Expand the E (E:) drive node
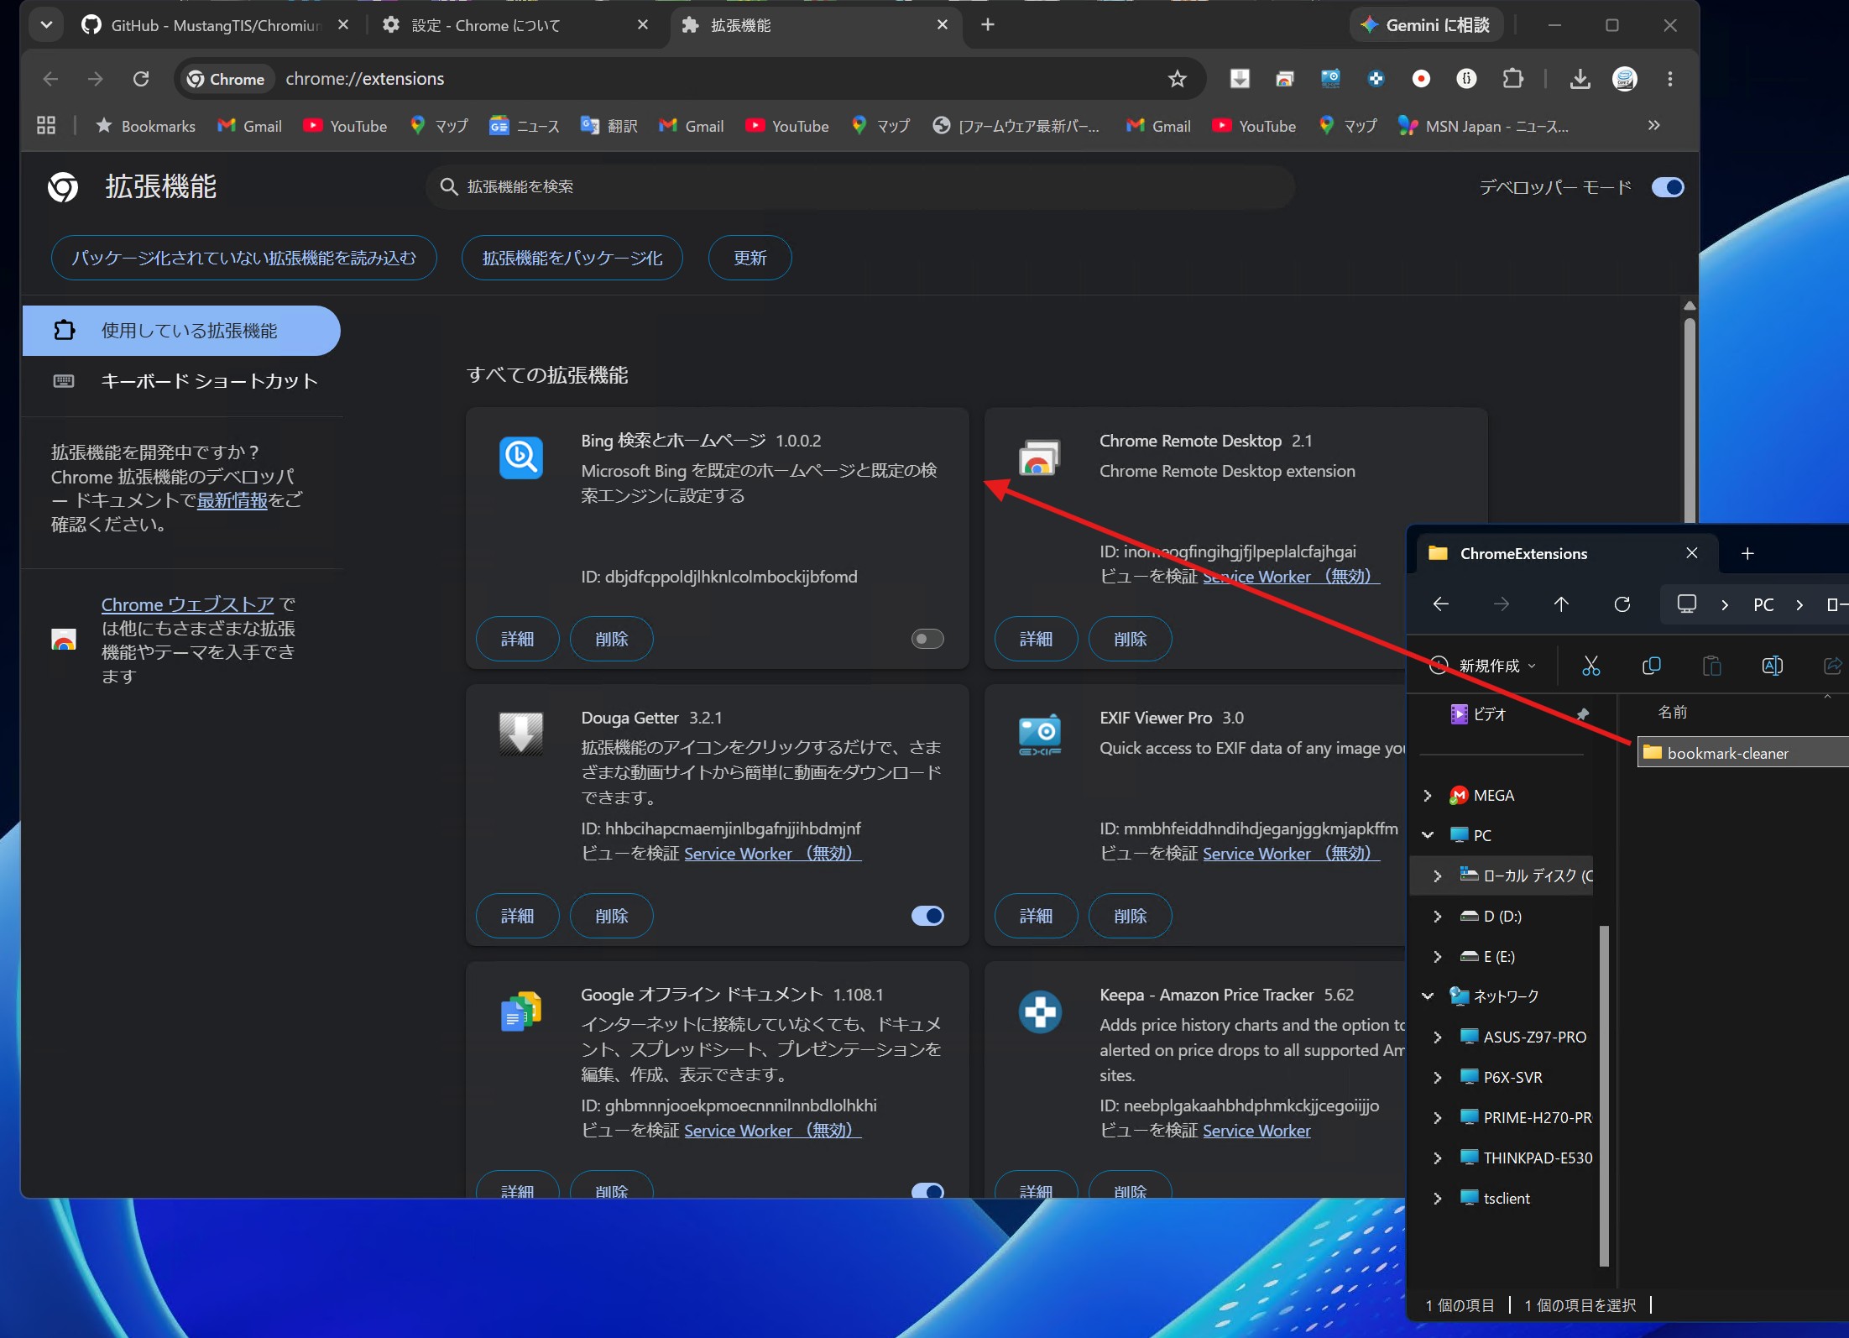1849x1338 pixels. 1438,956
